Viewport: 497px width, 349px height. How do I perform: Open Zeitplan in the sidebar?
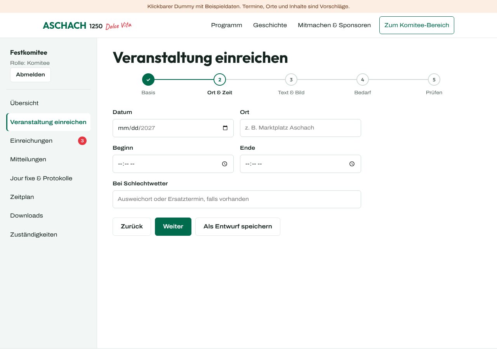coord(49,197)
